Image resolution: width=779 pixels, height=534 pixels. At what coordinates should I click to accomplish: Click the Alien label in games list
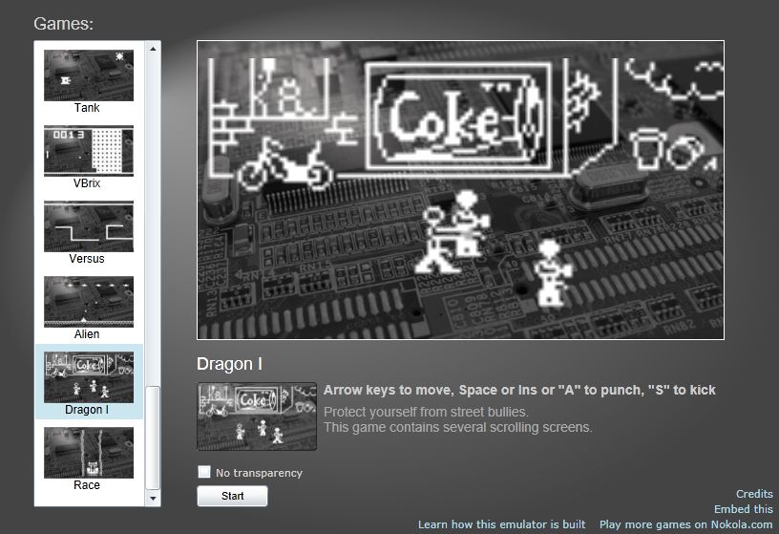[x=87, y=334]
